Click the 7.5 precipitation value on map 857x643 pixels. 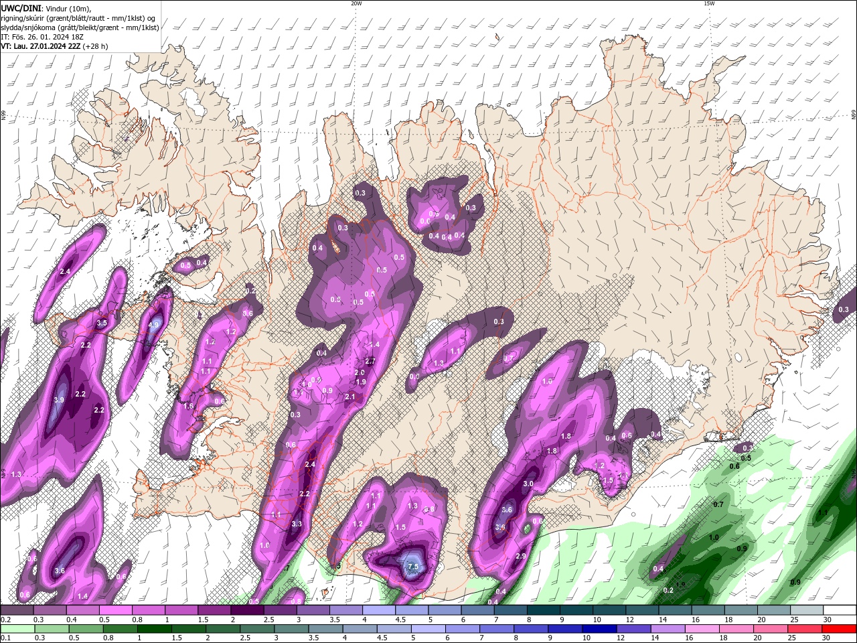tap(413, 567)
